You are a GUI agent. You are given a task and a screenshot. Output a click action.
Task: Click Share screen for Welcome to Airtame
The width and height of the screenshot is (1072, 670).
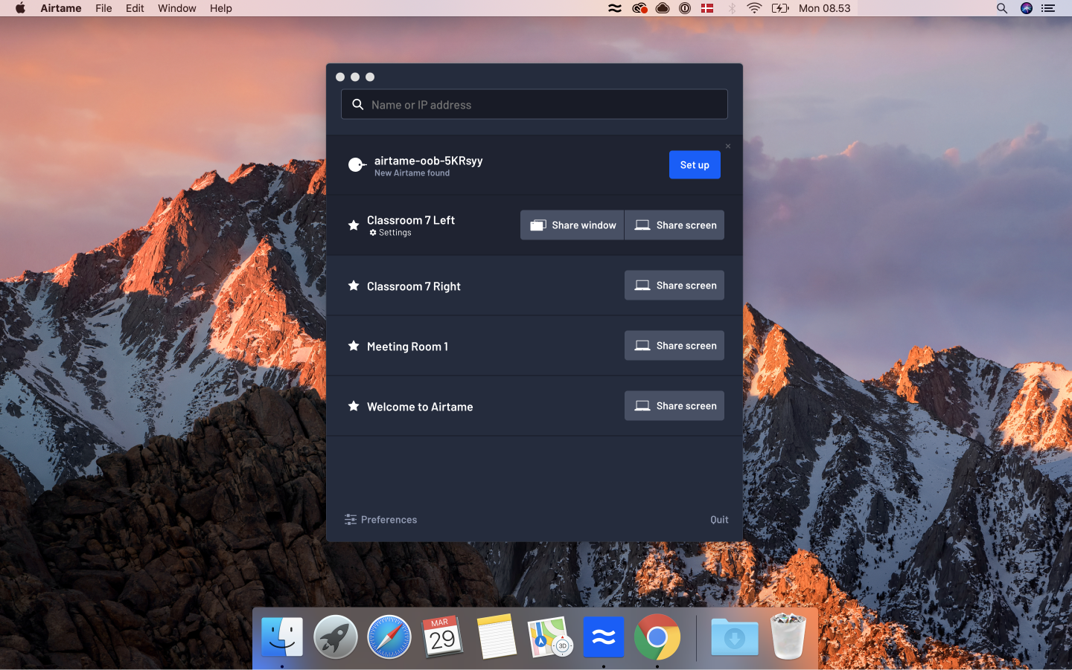[x=674, y=406]
